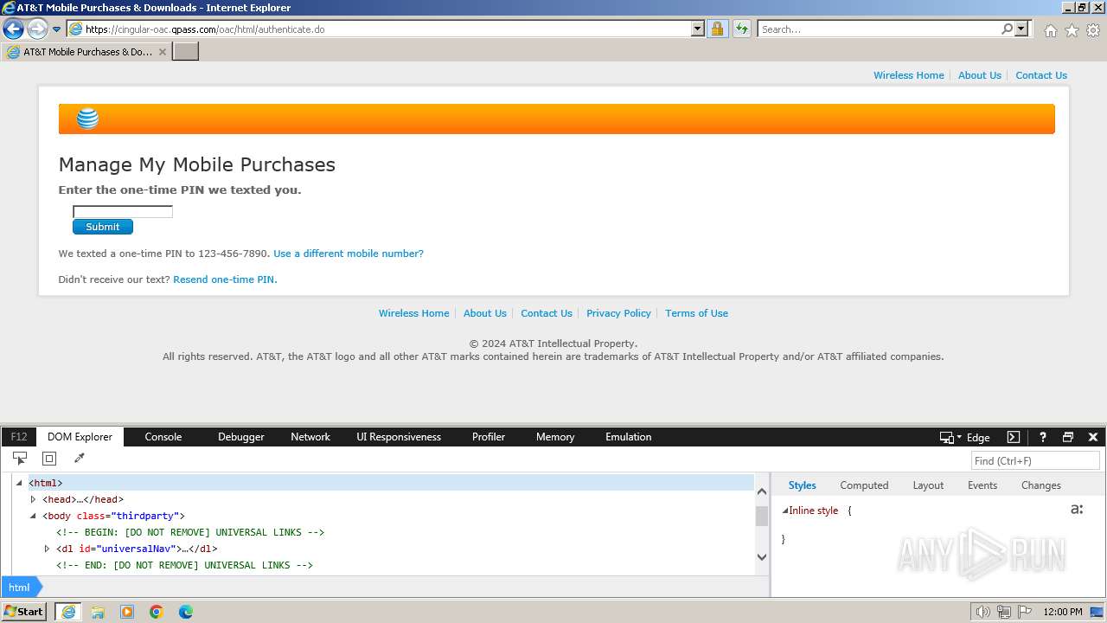This screenshot has height=623, width=1107.
Task: Click the pseudo-class a: toggle icon
Action: tap(1077, 510)
